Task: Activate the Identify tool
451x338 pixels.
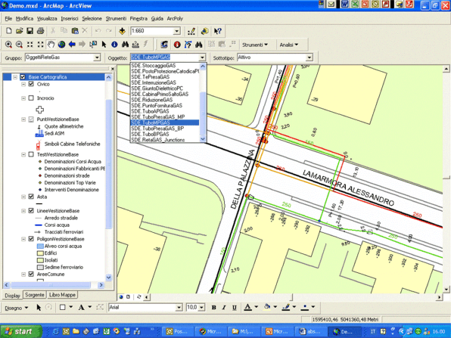Action: 114,45
